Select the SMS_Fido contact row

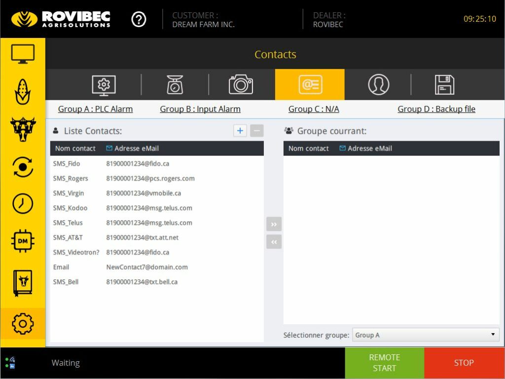pos(157,164)
